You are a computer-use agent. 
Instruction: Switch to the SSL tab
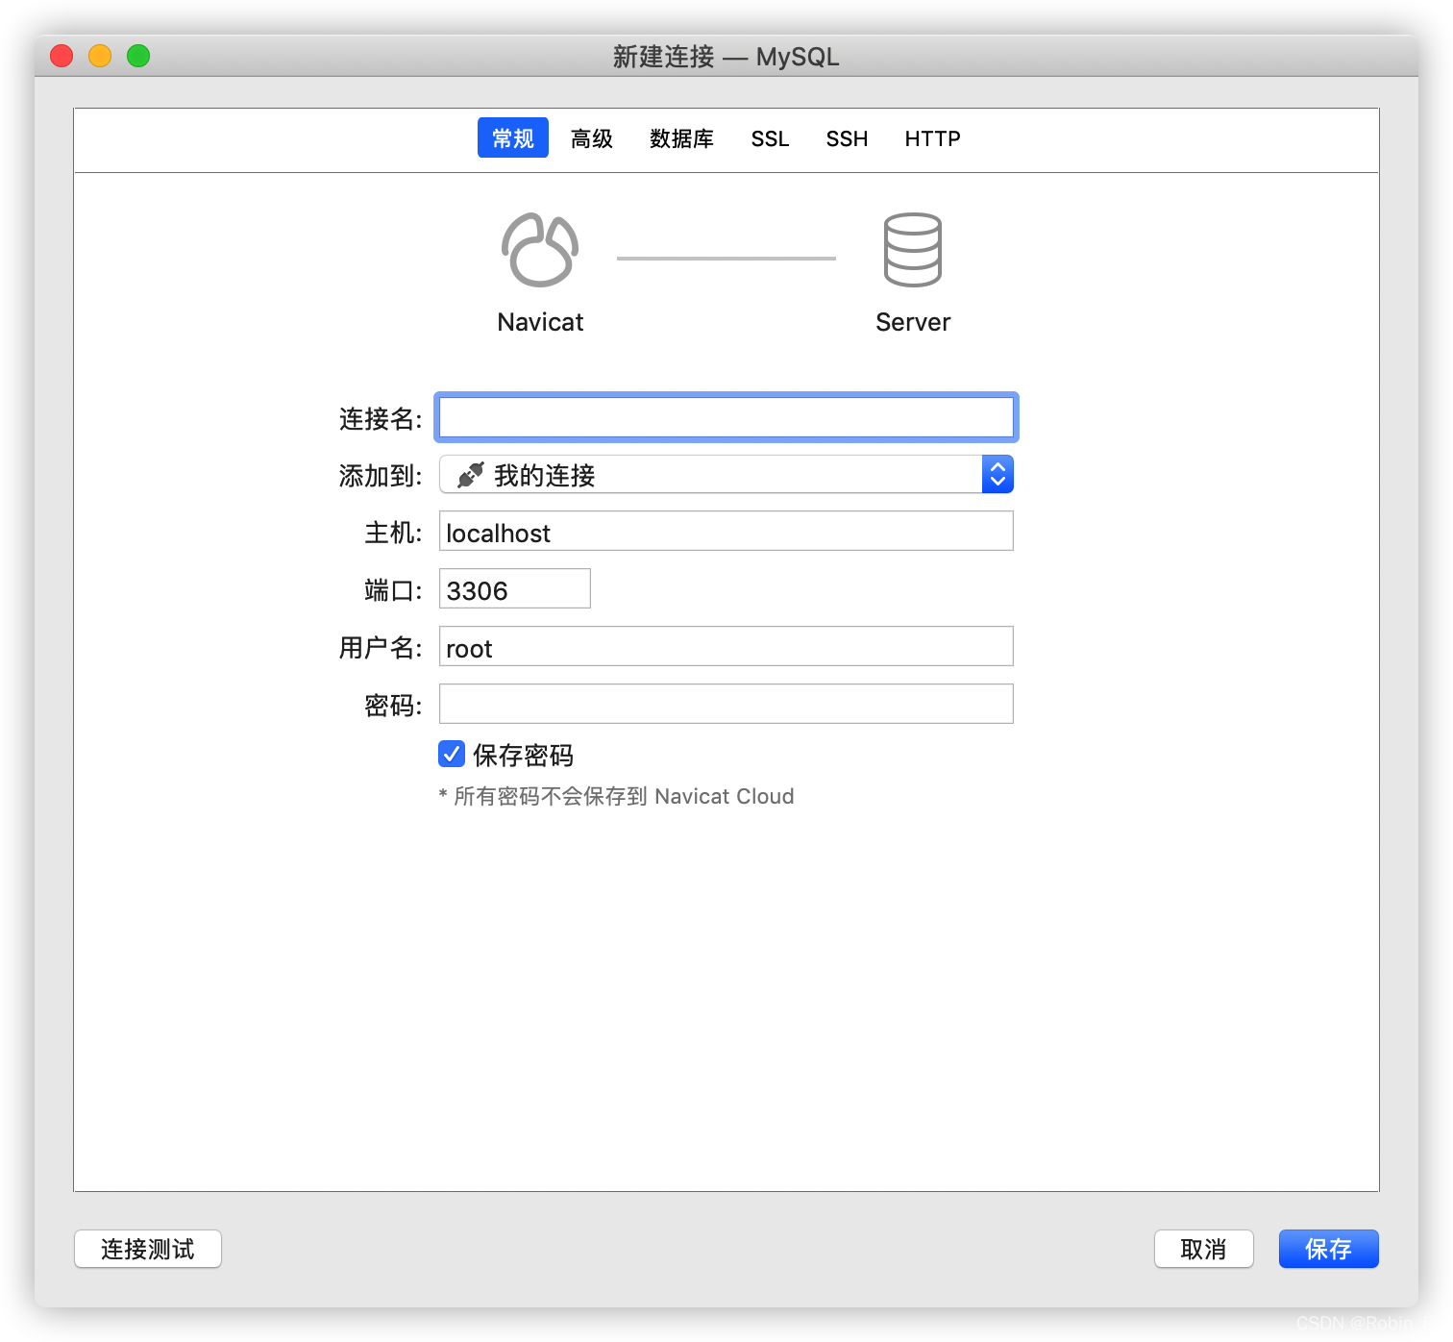770,138
